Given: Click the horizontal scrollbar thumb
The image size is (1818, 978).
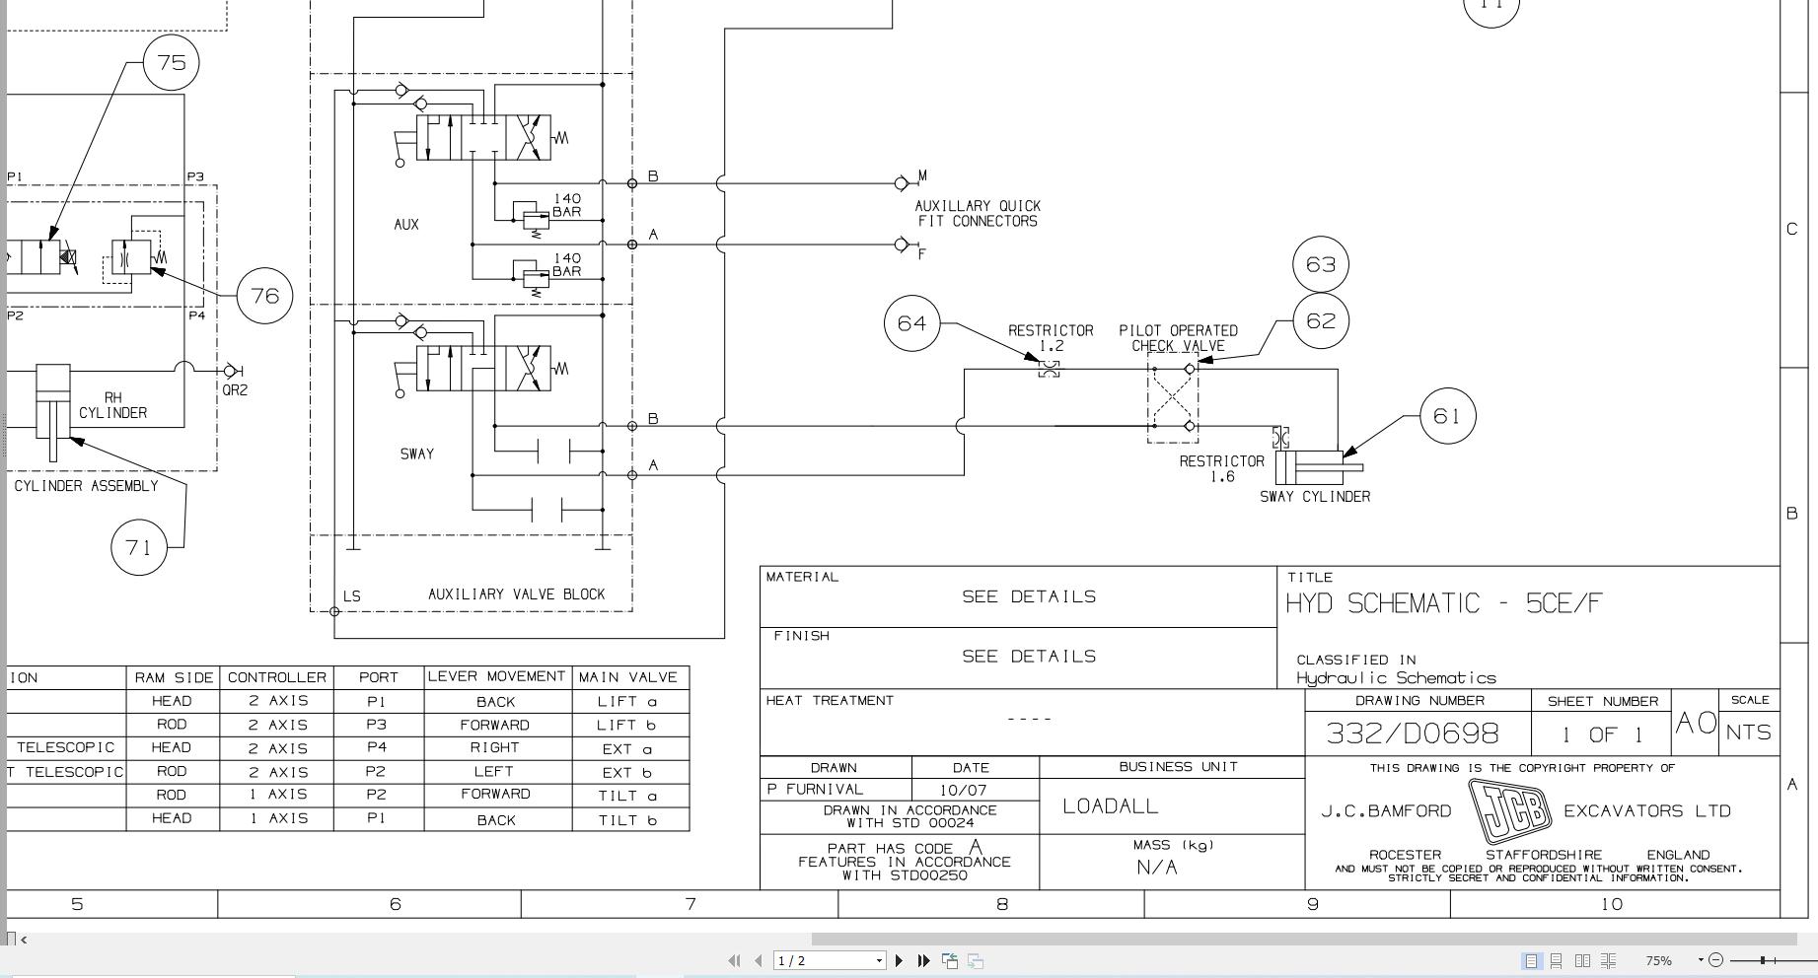Looking at the screenshot, I should [x=1304, y=940].
